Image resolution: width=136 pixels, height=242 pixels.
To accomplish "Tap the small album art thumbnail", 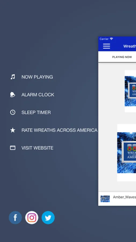I will coord(105,199).
